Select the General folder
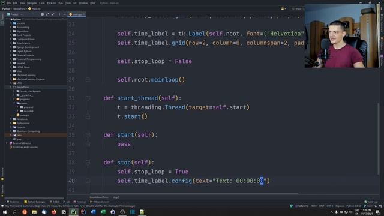Screen dimensions: 384x216 pyautogui.click(x=20, y=63)
